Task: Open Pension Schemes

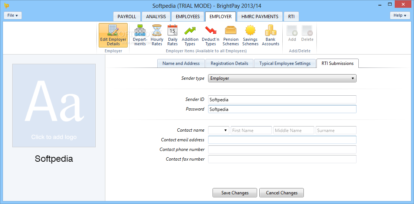Action: [x=231, y=35]
